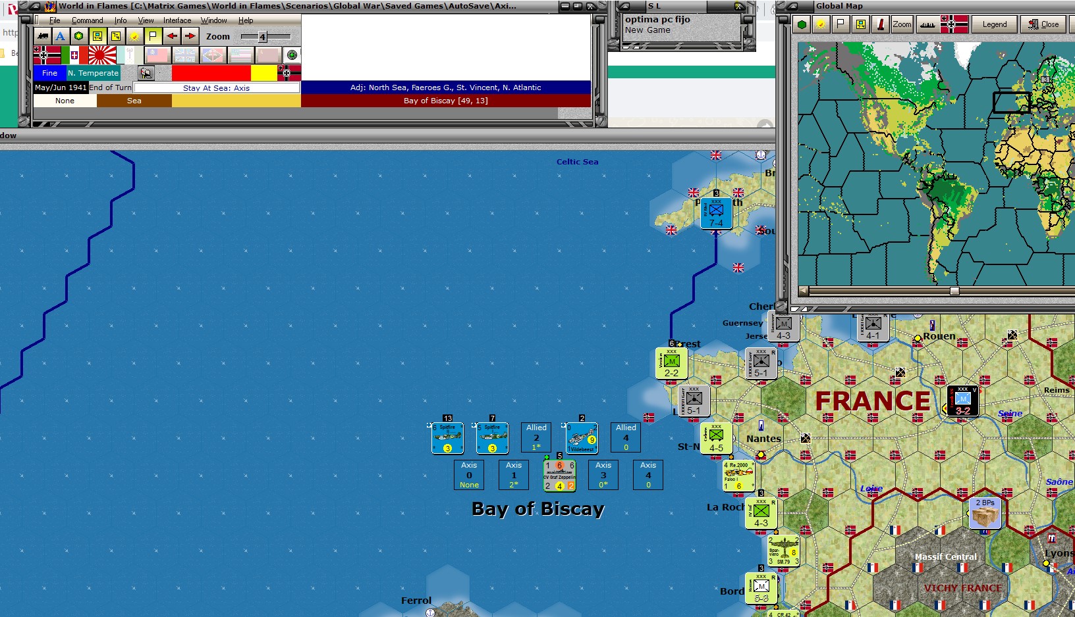Click the sun weather icon in main toolbar

pyautogui.click(x=134, y=36)
